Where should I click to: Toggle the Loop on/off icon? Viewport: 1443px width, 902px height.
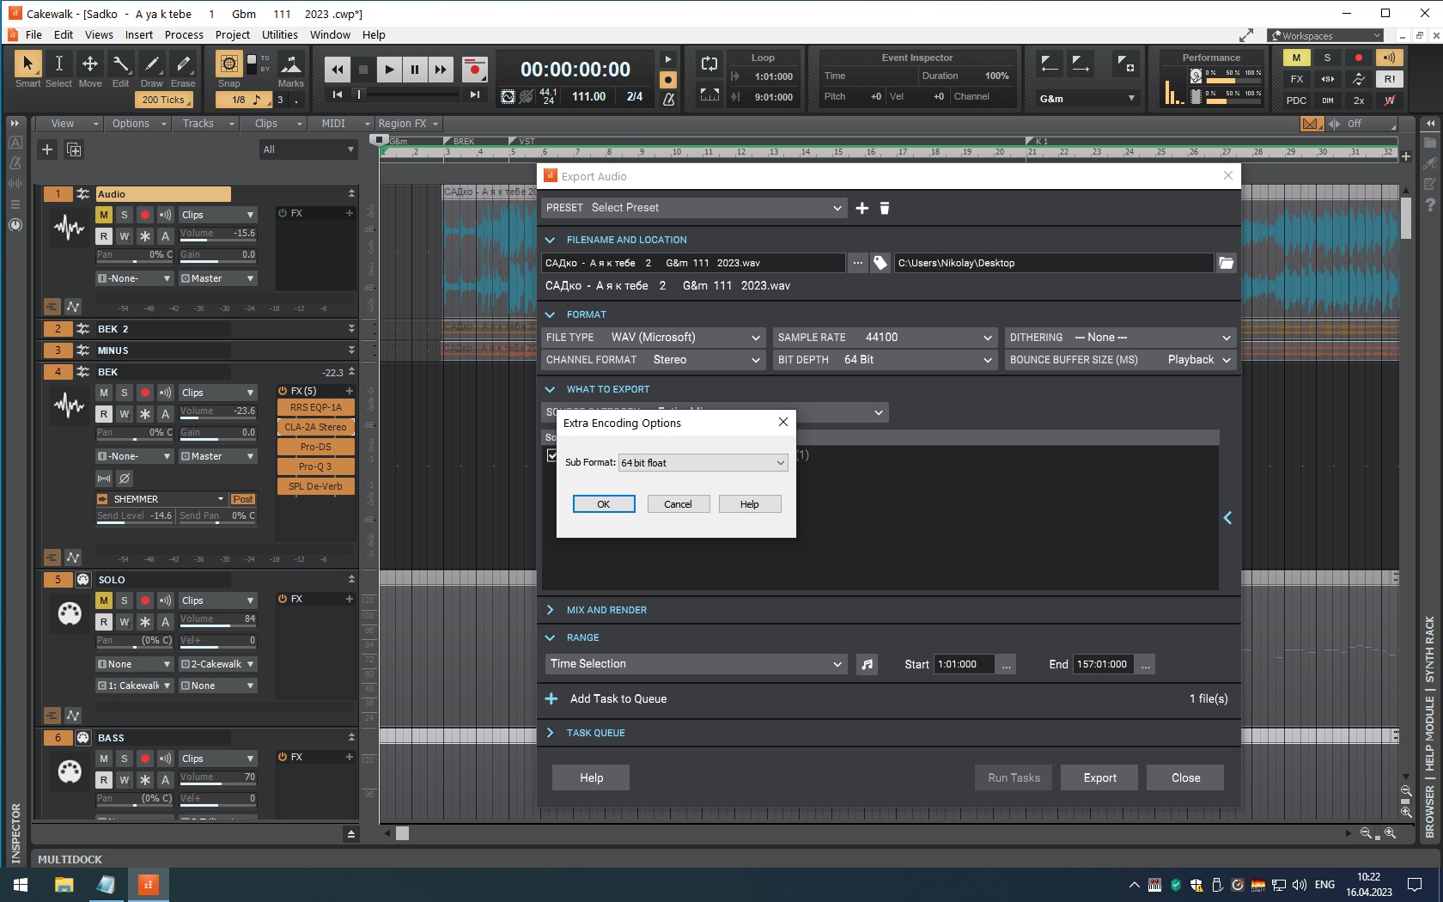pyautogui.click(x=709, y=64)
